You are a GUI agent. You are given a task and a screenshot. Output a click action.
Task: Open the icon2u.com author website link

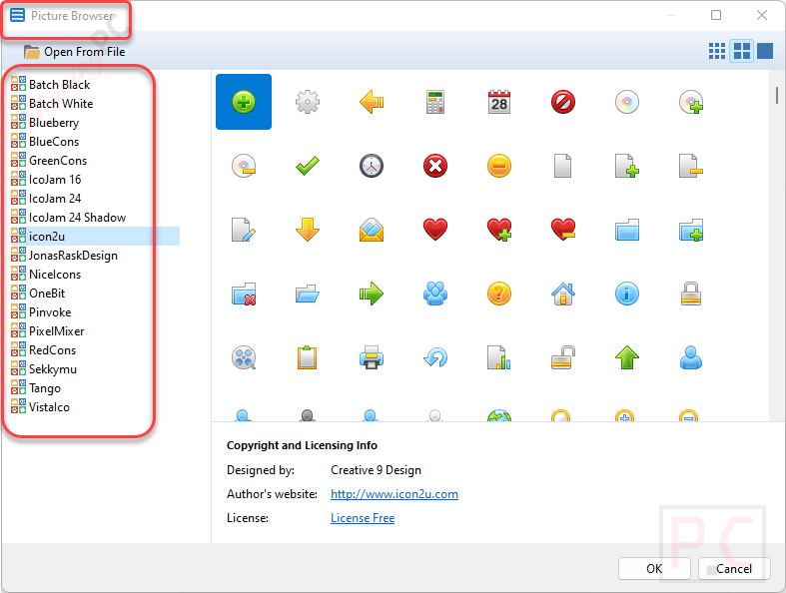pos(394,494)
